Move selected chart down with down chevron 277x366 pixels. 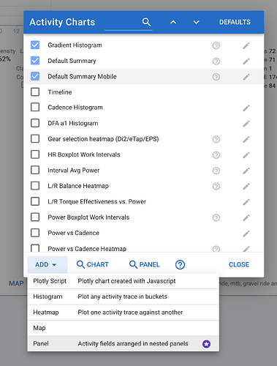coord(197,23)
